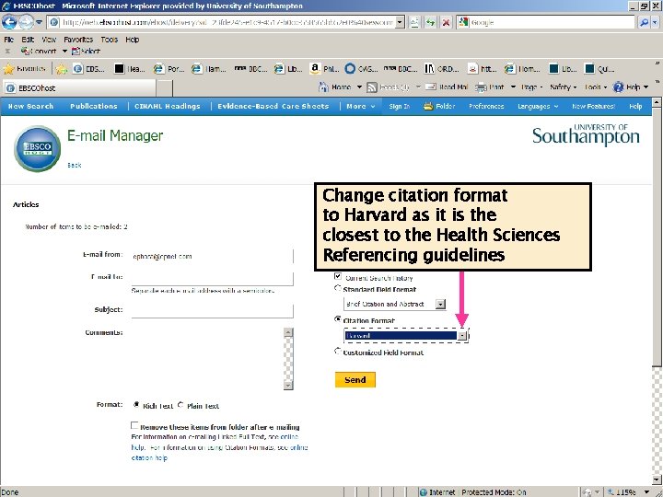This screenshot has height=497, width=663.
Task: Click the Select toolbar button
Action: [x=86, y=52]
